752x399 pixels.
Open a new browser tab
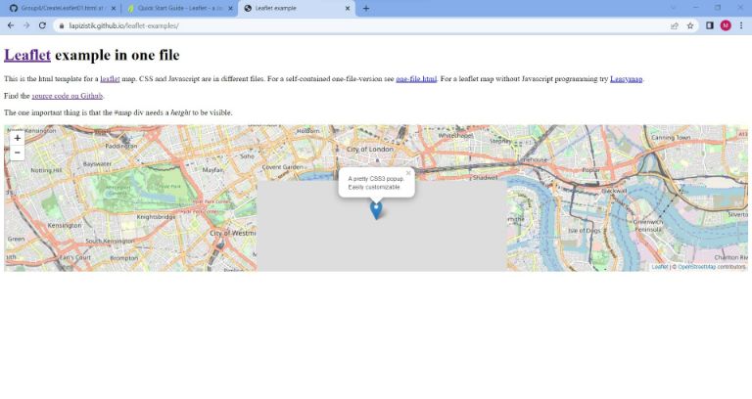coord(366,8)
